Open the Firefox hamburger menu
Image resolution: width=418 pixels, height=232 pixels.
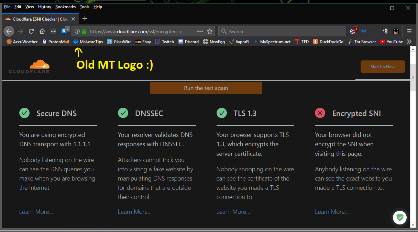409,31
